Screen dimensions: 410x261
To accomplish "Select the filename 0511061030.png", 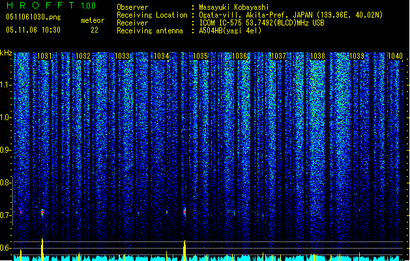I will click(x=33, y=18).
